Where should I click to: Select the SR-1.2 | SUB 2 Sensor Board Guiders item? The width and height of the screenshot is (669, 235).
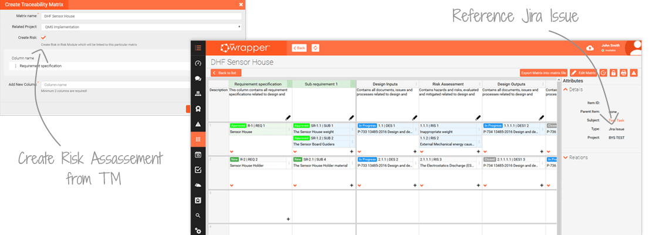[323, 142]
